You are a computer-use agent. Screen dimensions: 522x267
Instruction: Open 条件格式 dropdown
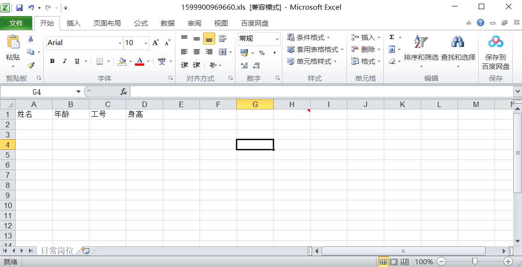308,37
